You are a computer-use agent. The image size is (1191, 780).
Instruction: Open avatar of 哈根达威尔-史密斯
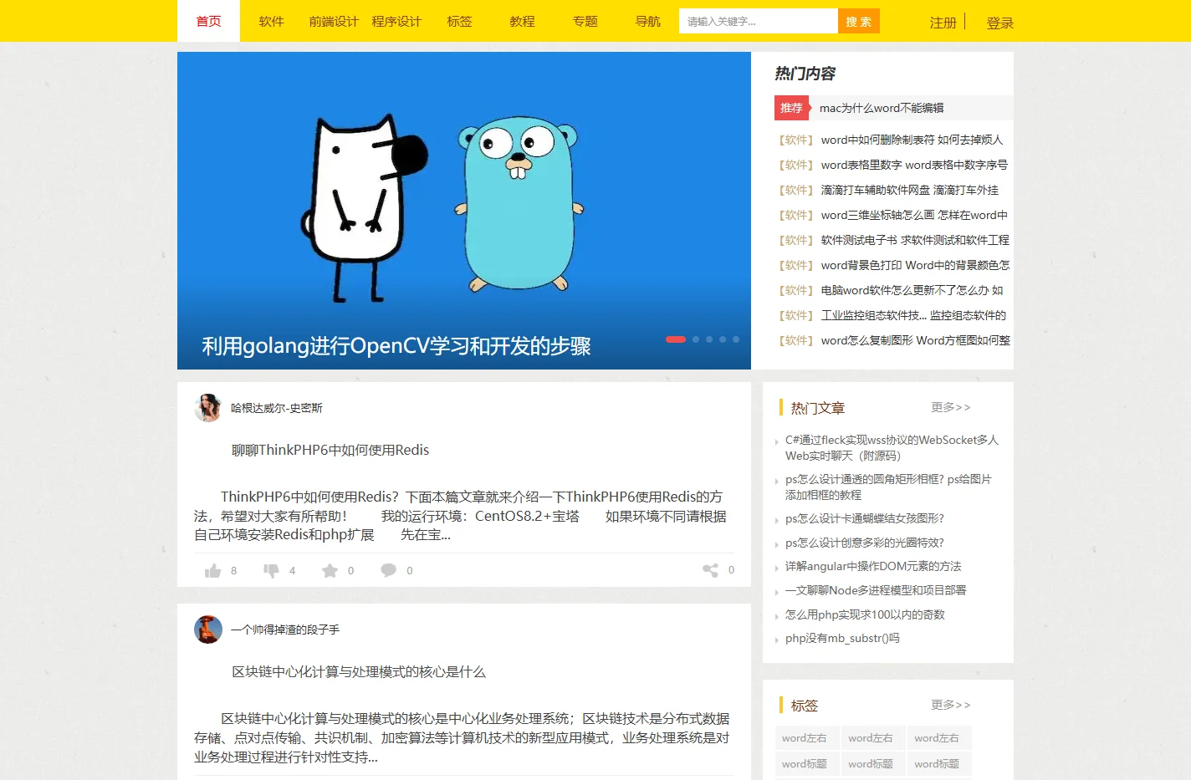pyautogui.click(x=207, y=408)
